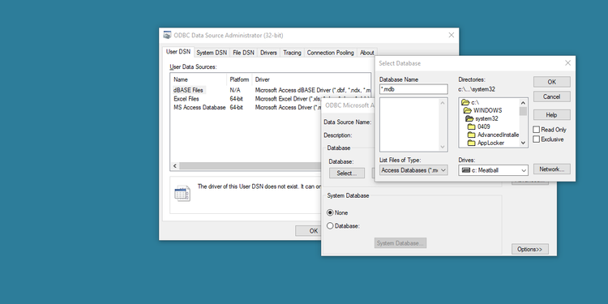Open the WINDOWS folder in Directories
608x304 pixels.
tap(483, 110)
